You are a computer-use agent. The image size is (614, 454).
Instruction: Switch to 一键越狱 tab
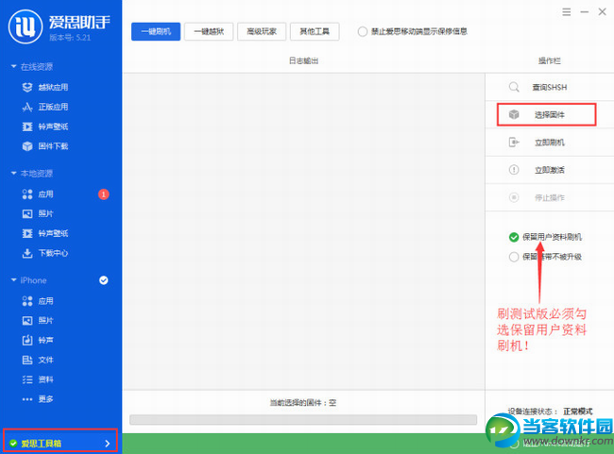[x=209, y=31]
